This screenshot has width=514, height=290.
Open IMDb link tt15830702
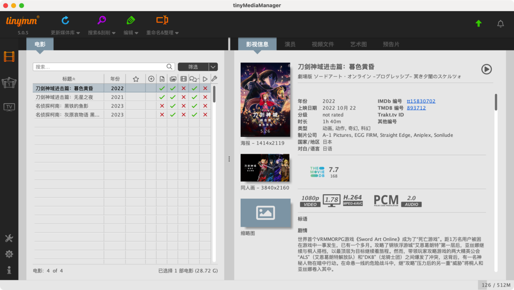pos(421,101)
